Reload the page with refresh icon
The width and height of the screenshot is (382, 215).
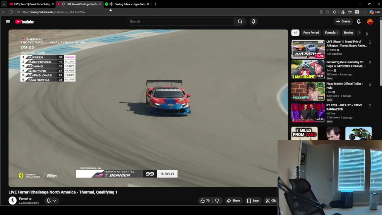pyautogui.click(x=11, y=12)
